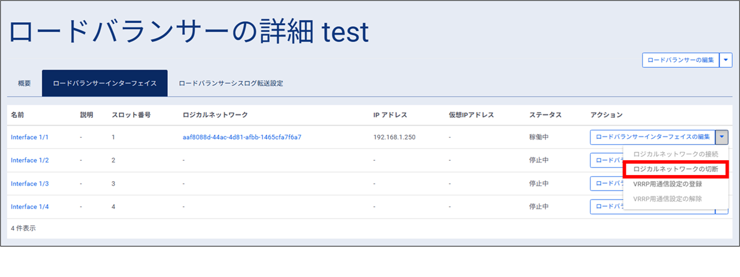
Task: Select the ロードバランサーインターフェイス tab
Action: [x=105, y=83]
